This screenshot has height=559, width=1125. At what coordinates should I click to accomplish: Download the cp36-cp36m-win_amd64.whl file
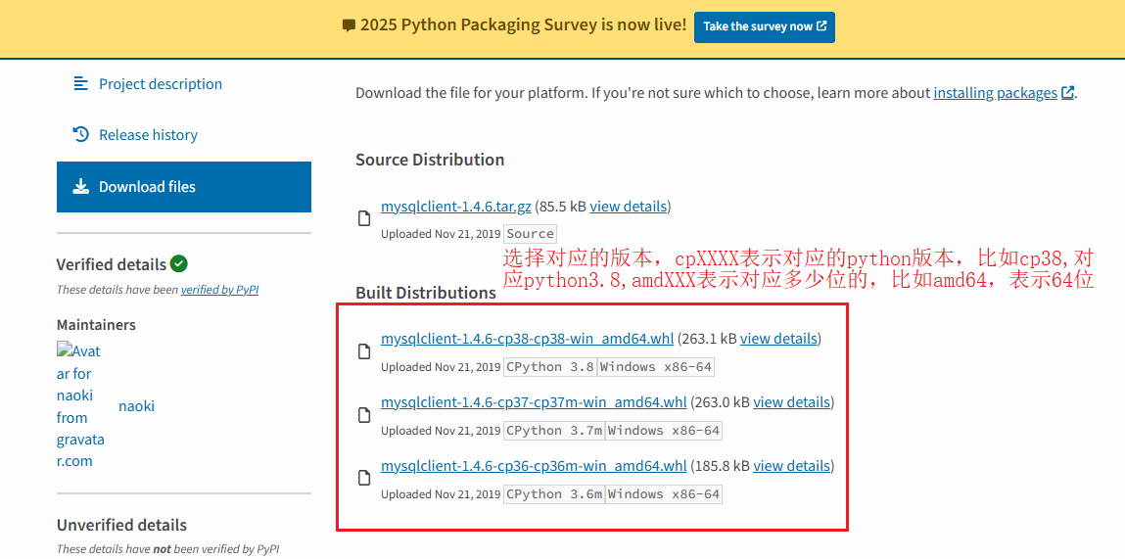tap(534, 466)
